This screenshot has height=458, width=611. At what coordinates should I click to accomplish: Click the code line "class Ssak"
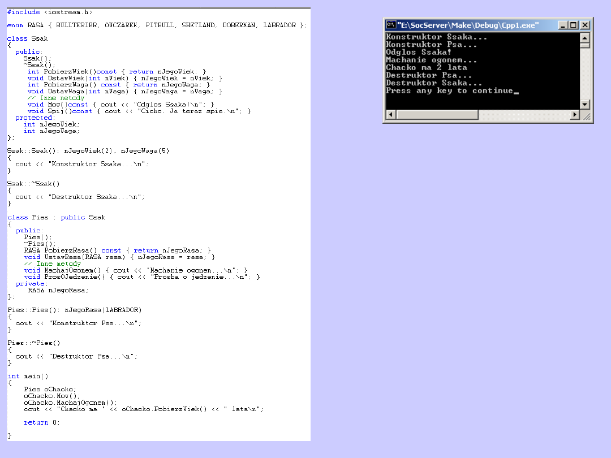click(x=27, y=38)
